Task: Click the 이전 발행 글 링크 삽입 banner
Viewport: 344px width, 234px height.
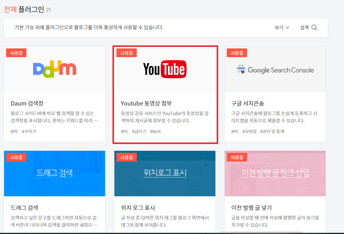Action: coord(275,173)
